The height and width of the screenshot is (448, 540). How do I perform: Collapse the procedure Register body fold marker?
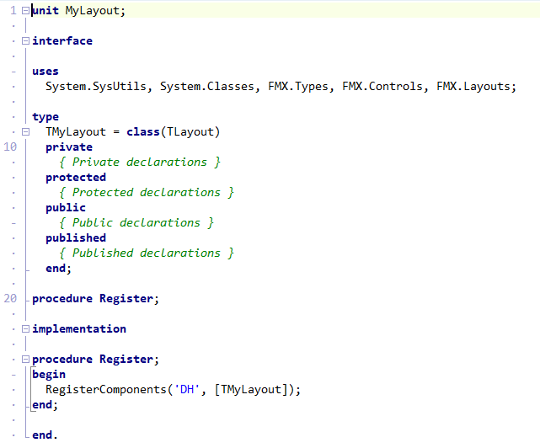pos(25,359)
